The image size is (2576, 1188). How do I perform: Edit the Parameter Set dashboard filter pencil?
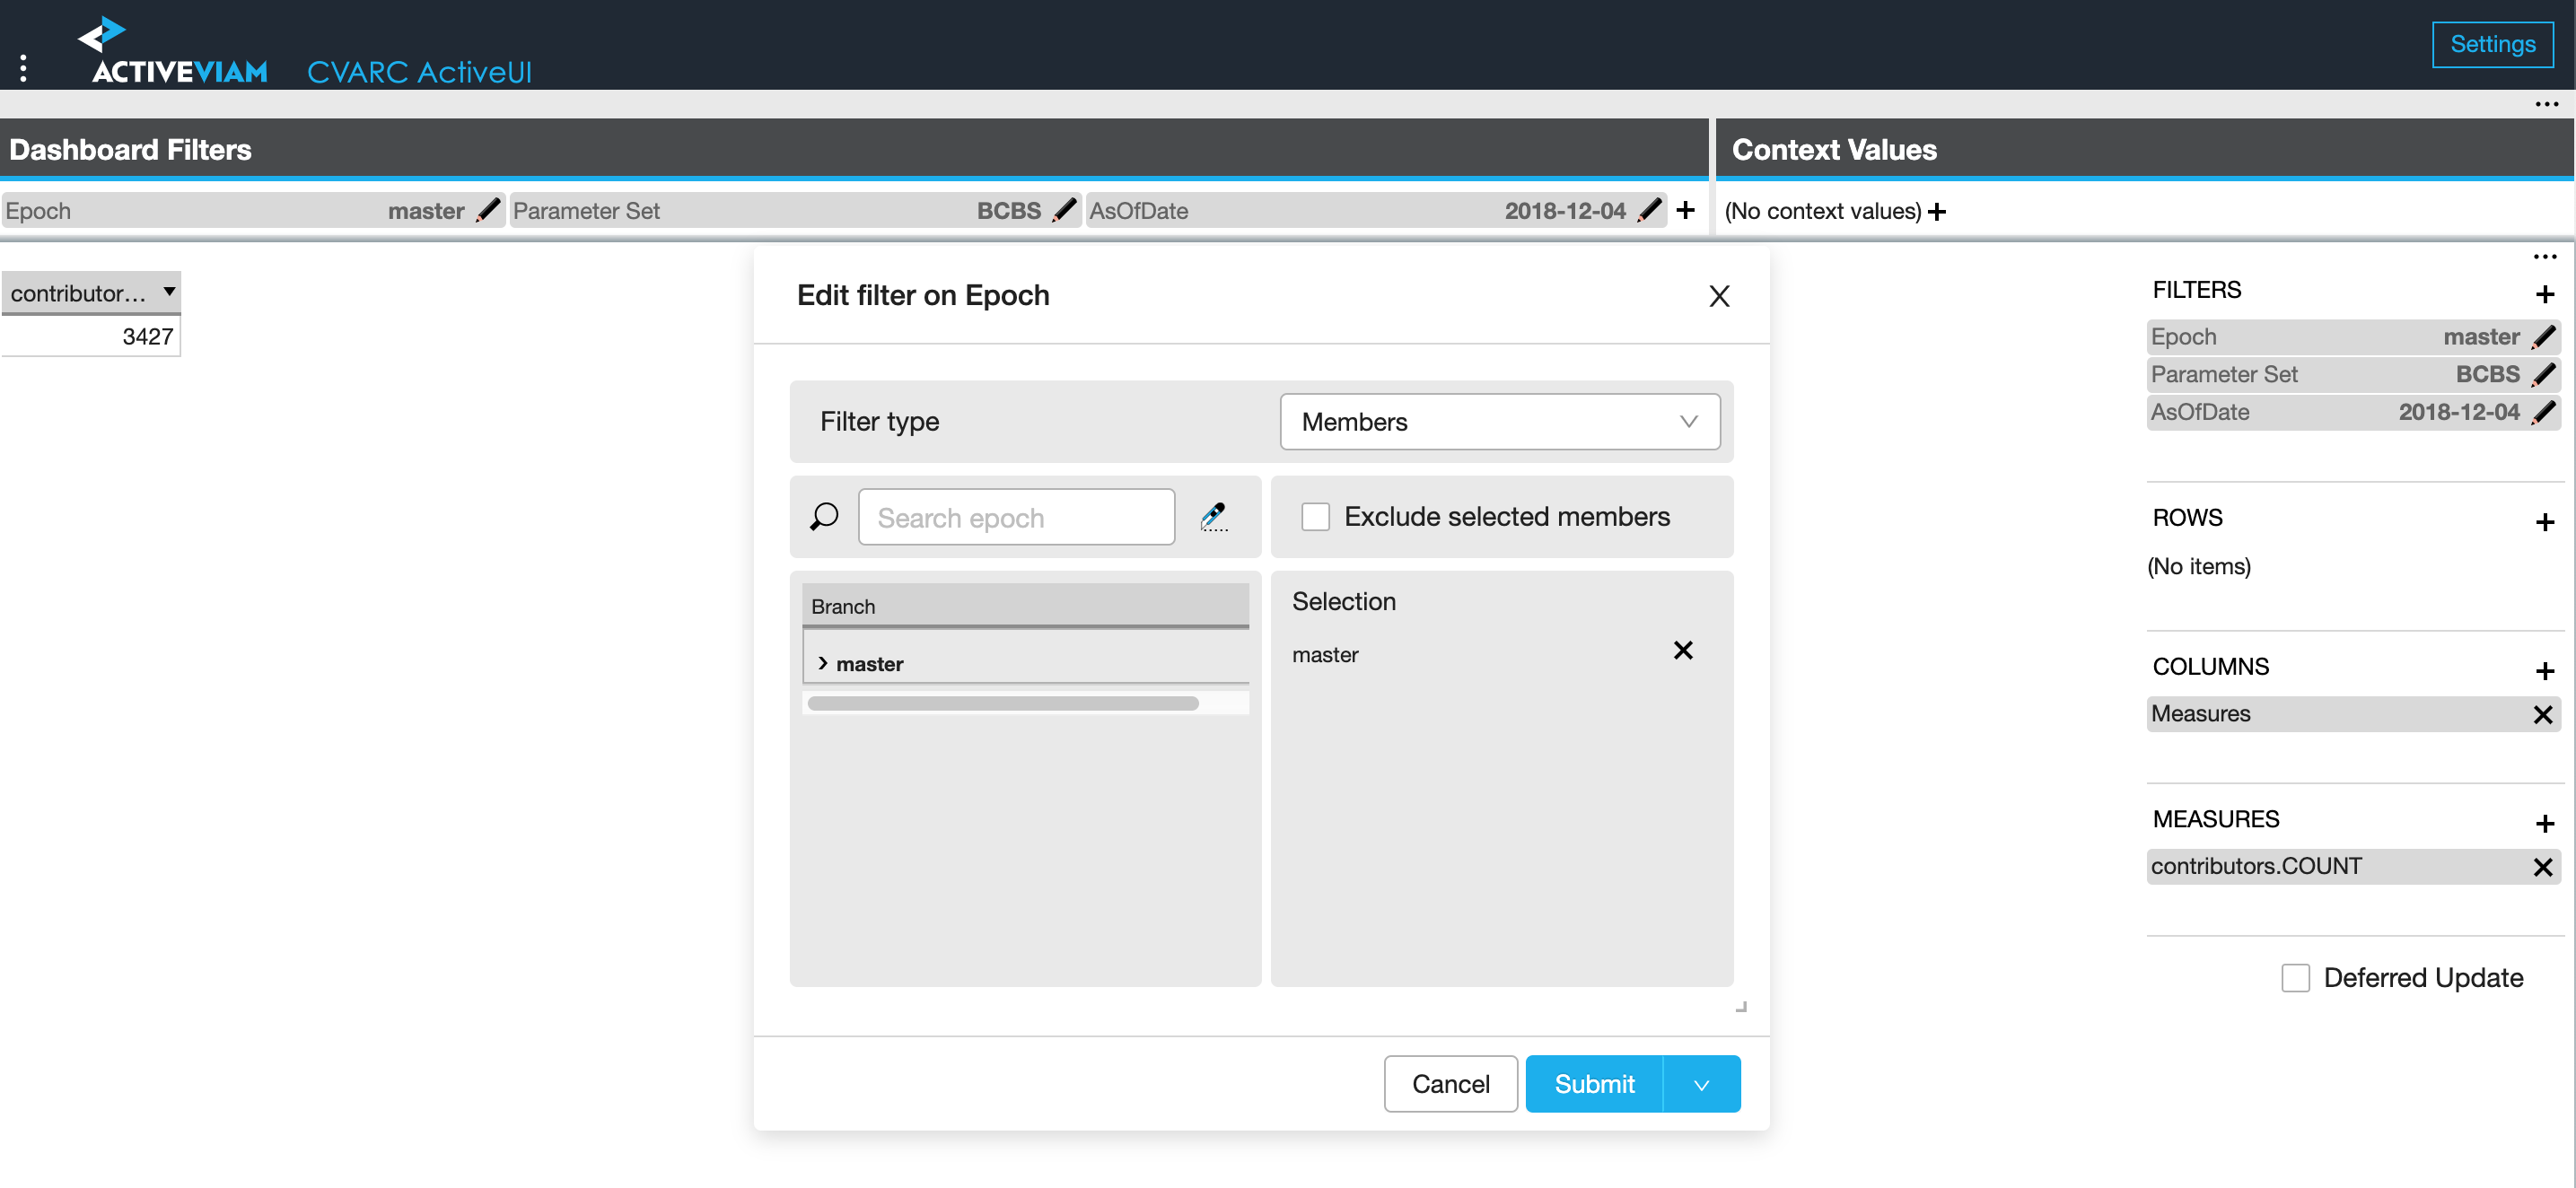[1065, 211]
